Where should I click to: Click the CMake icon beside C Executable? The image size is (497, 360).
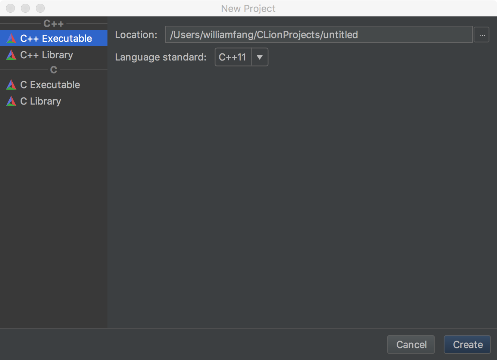point(11,85)
